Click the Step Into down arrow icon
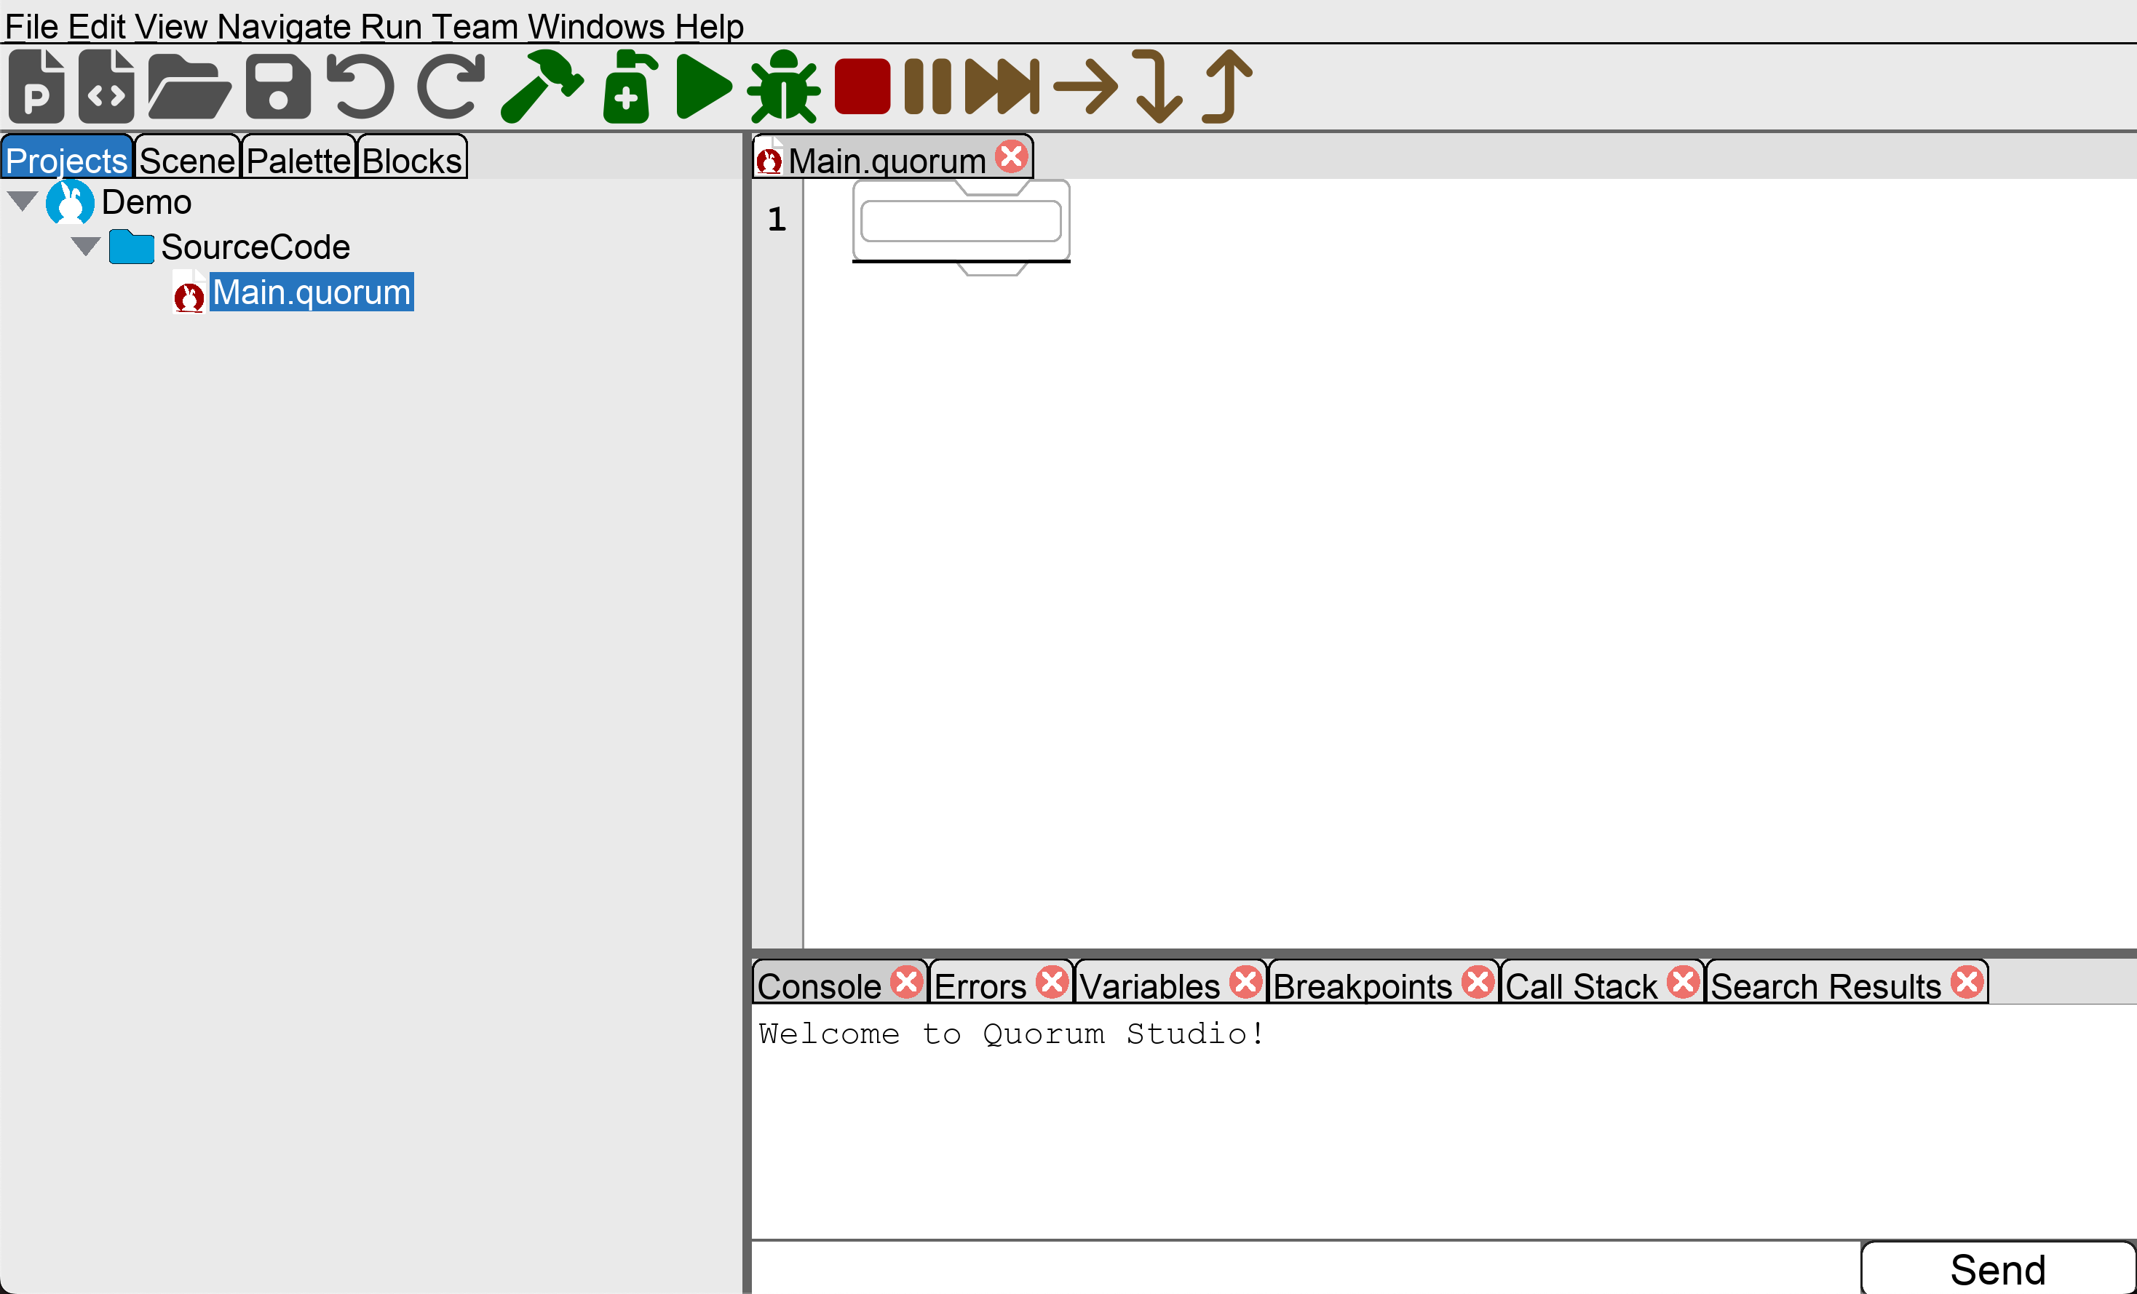The width and height of the screenshot is (2137, 1294). coord(1159,86)
